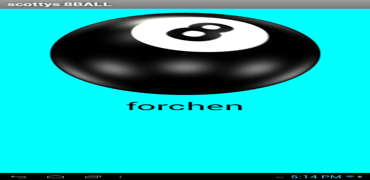This screenshot has width=370, height=180.
Task: Click the picture notification icon beside the clock
Action: 280,176
